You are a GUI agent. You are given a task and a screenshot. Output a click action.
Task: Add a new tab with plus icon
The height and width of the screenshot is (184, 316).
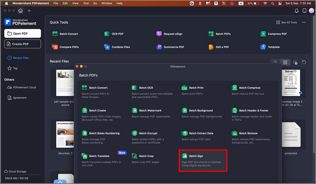[29, 11]
